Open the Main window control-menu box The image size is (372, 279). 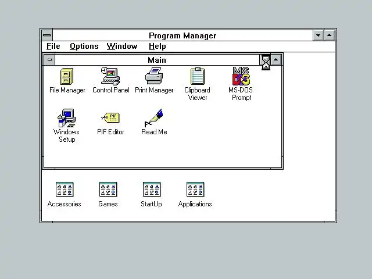click(x=49, y=59)
